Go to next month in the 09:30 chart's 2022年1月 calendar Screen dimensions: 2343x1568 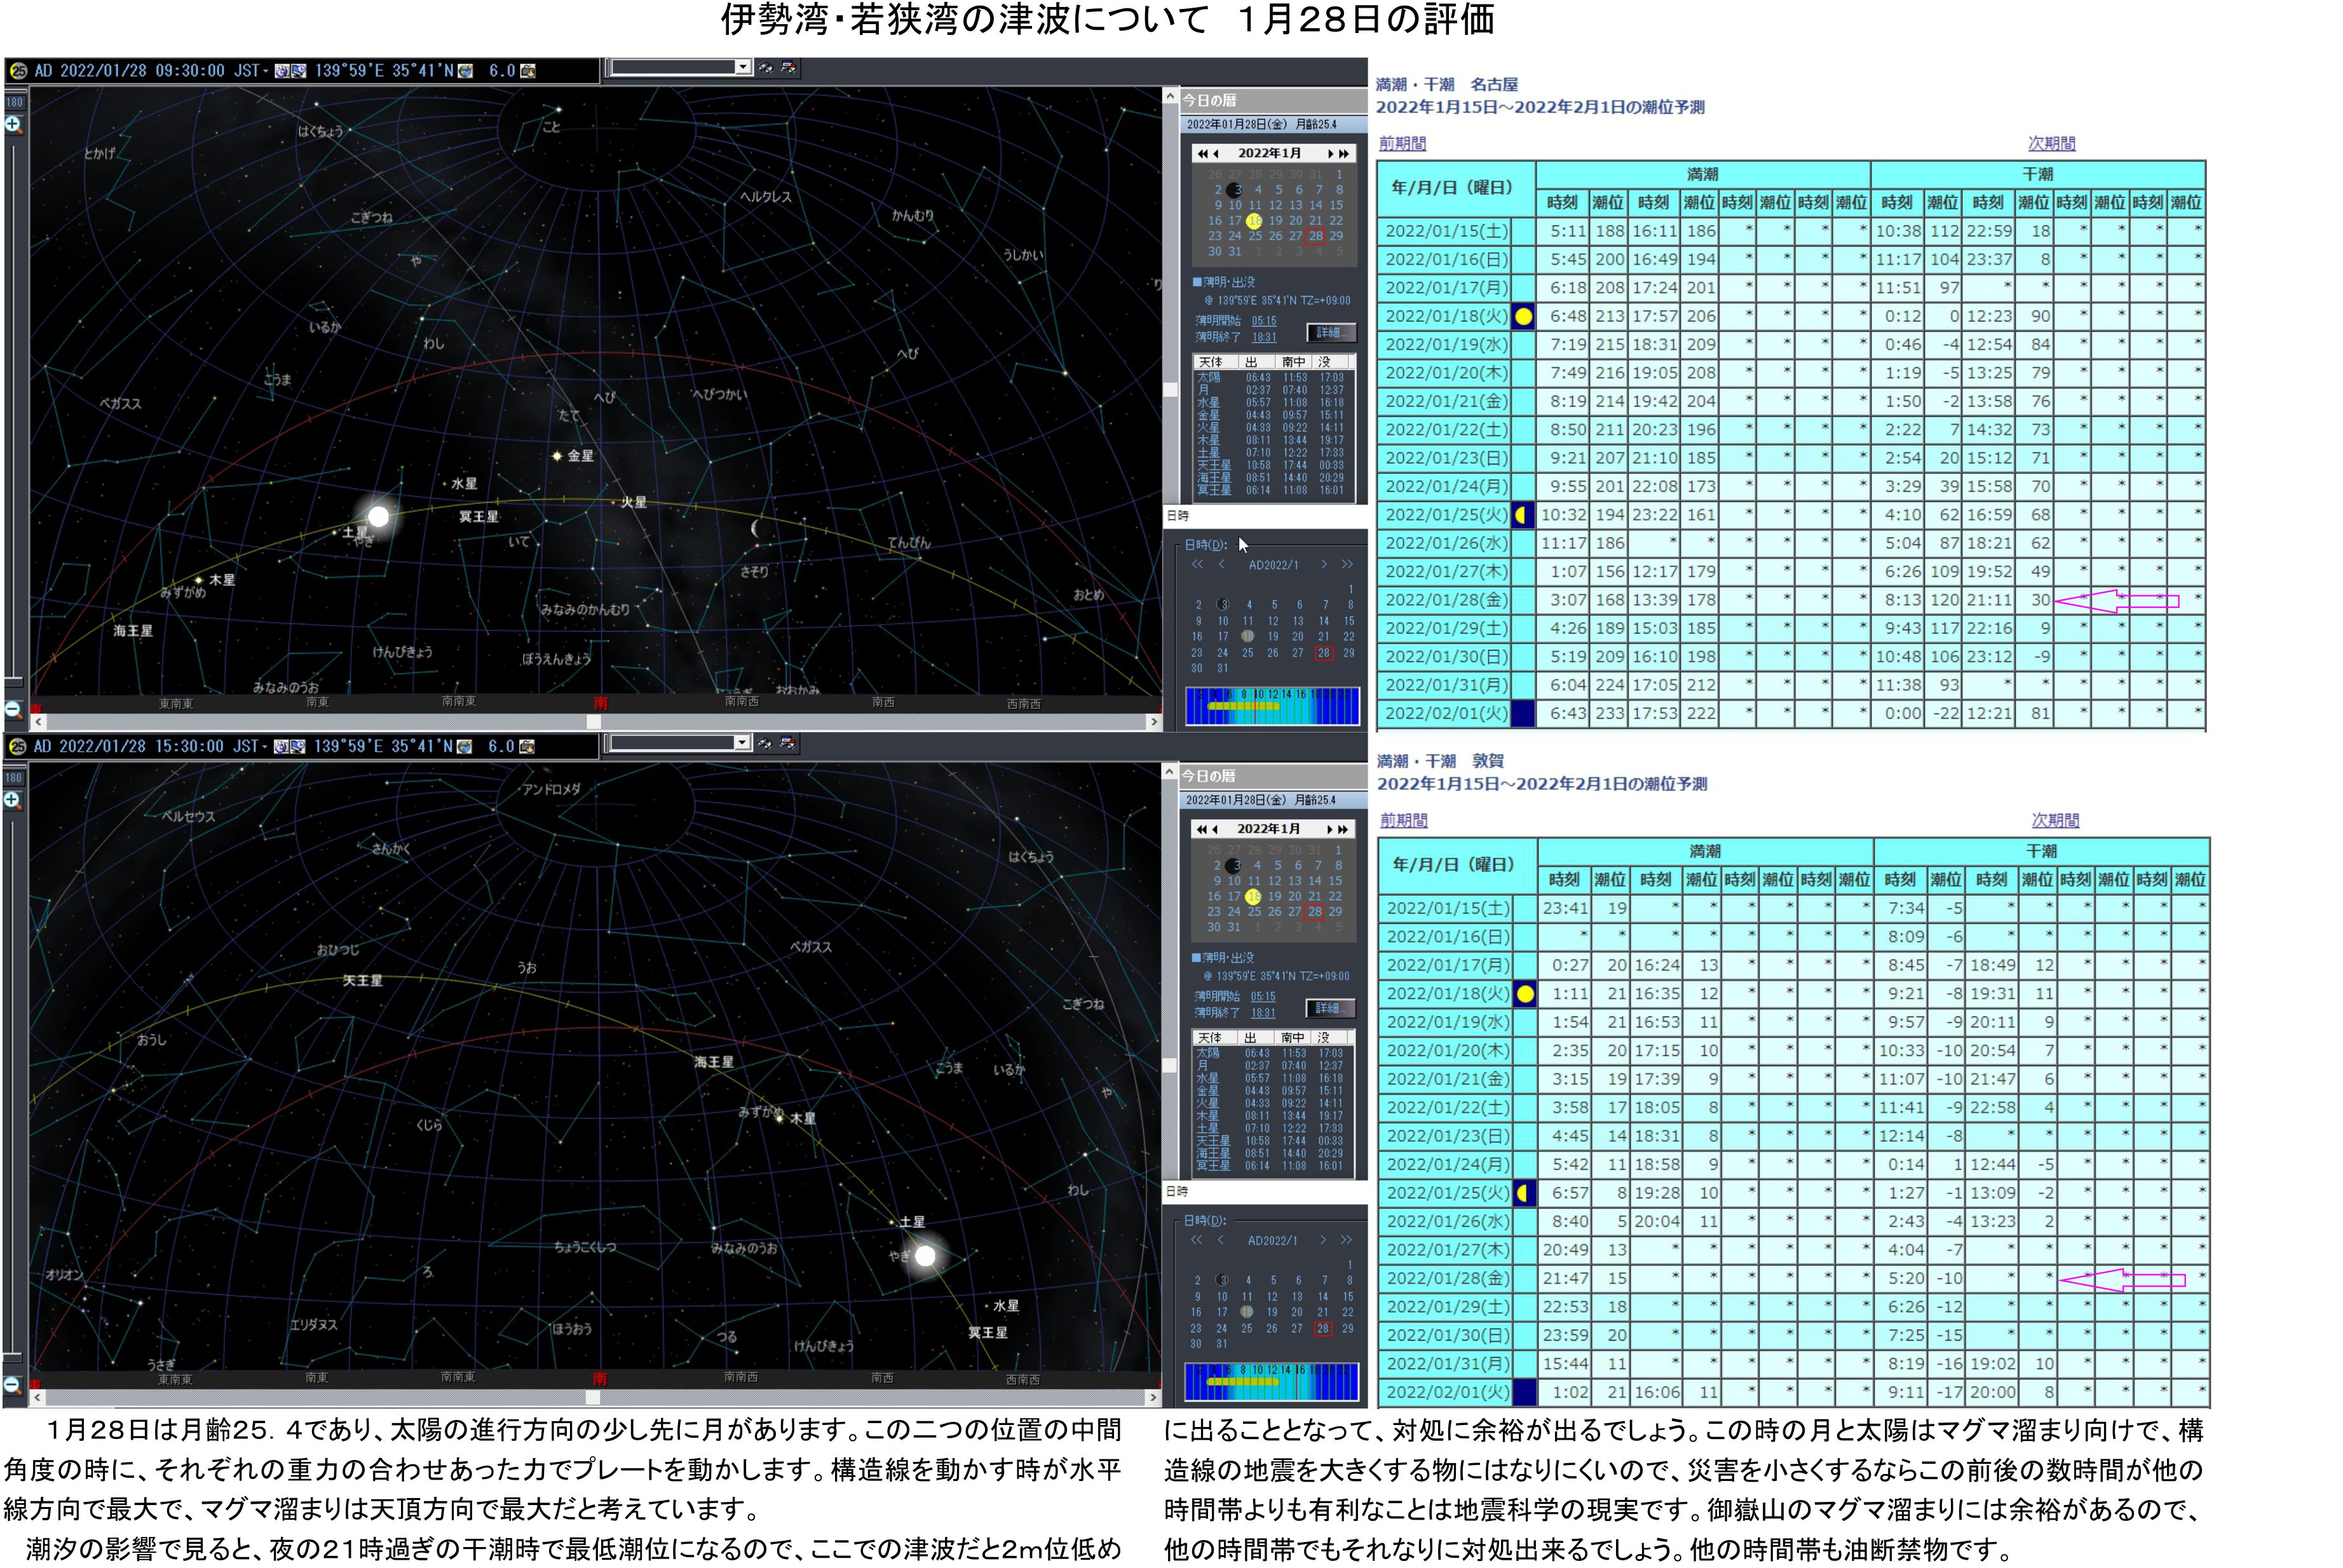[1332, 153]
